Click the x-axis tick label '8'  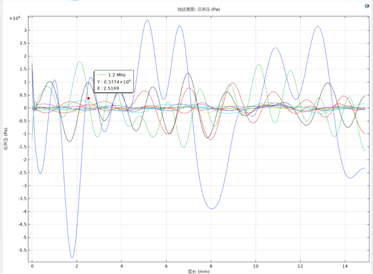211,266
